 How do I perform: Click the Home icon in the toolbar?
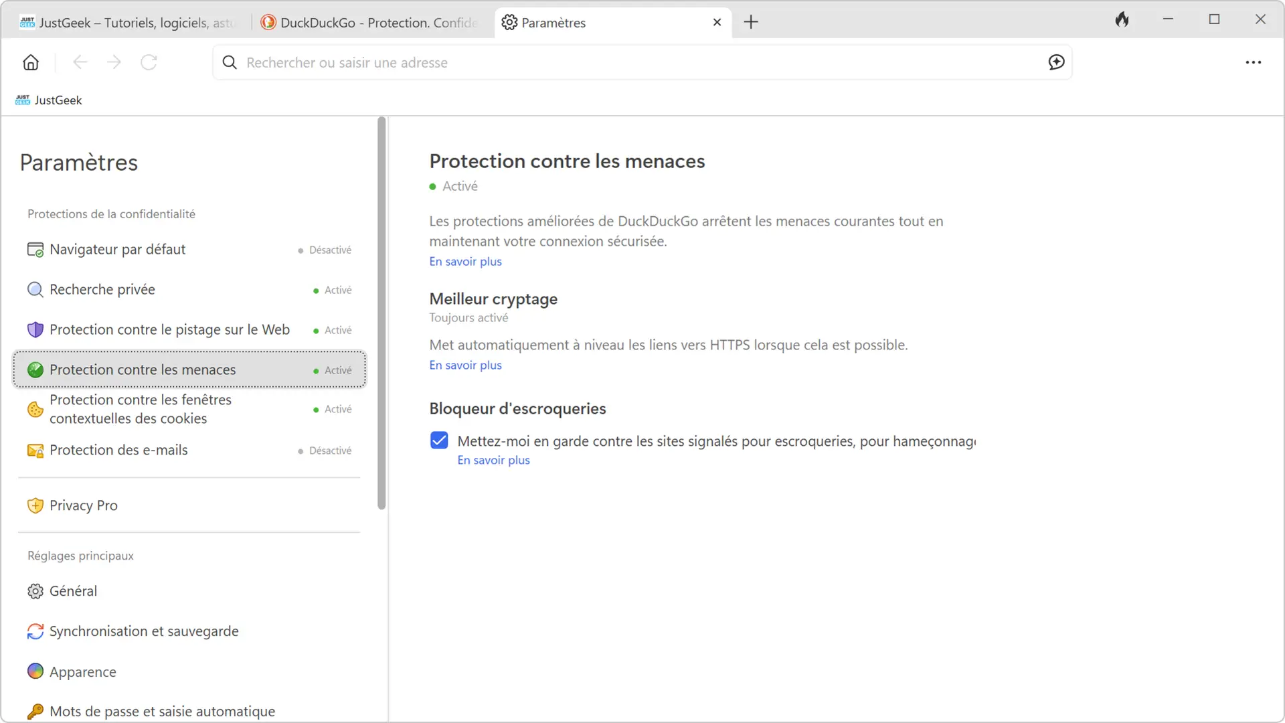[x=31, y=62]
